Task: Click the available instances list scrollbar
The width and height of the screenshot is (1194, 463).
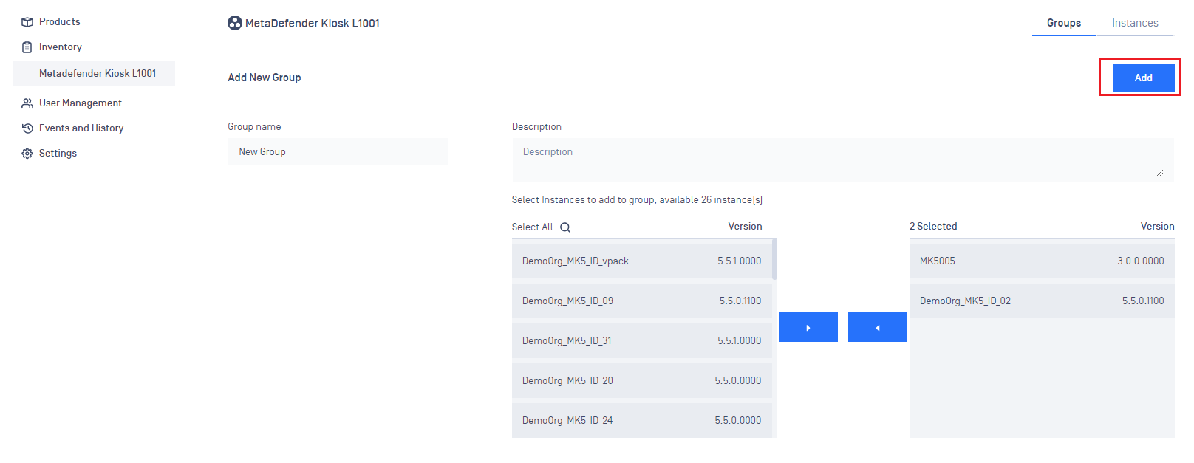Action: point(774,258)
